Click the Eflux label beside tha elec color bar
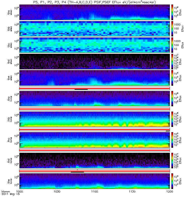 coord(180,12)
